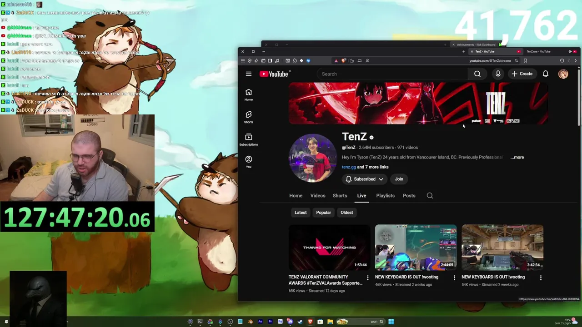Switch to the Posts tab
The height and width of the screenshot is (327, 582).
pos(409,195)
